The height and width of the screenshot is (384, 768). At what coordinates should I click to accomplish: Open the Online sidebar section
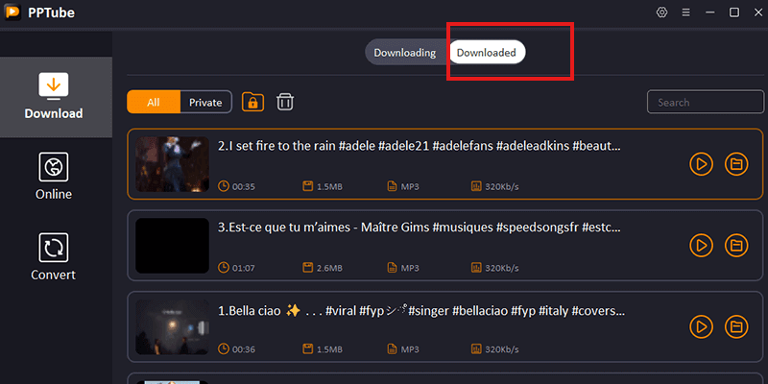(x=54, y=178)
